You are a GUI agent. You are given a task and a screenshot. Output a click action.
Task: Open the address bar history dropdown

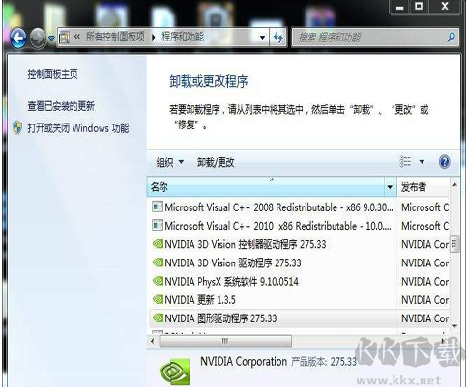pyautogui.click(x=262, y=38)
